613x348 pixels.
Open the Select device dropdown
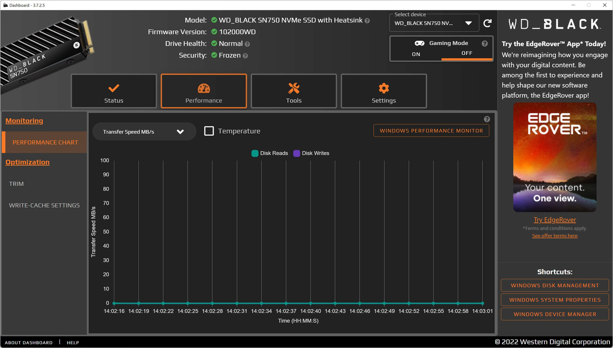coord(434,23)
